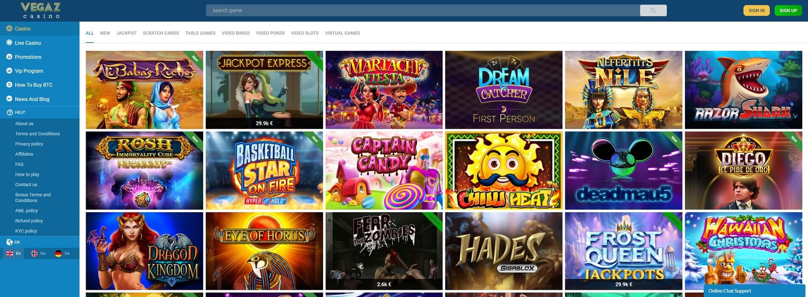Click the News And Blog icon

pos(9,99)
